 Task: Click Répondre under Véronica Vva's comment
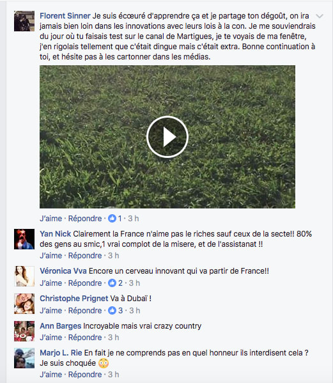click(85, 283)
